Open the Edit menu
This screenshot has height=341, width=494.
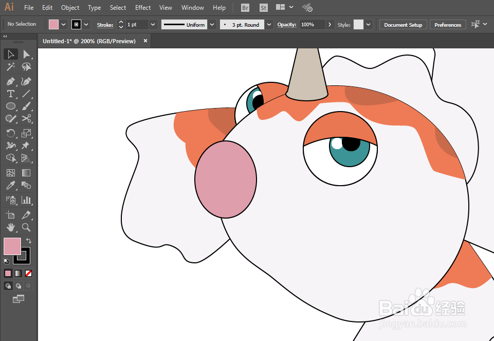coord(47,8)
